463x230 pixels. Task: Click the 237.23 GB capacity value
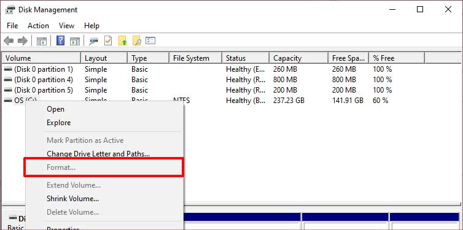(x=289, y=101)
